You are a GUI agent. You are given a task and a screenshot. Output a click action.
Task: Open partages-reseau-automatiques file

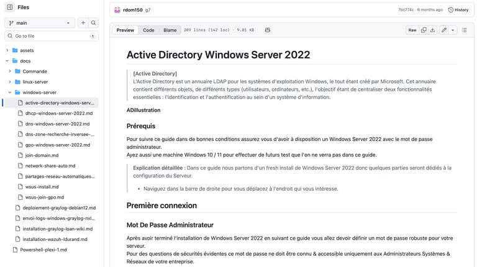click(60, 176)
